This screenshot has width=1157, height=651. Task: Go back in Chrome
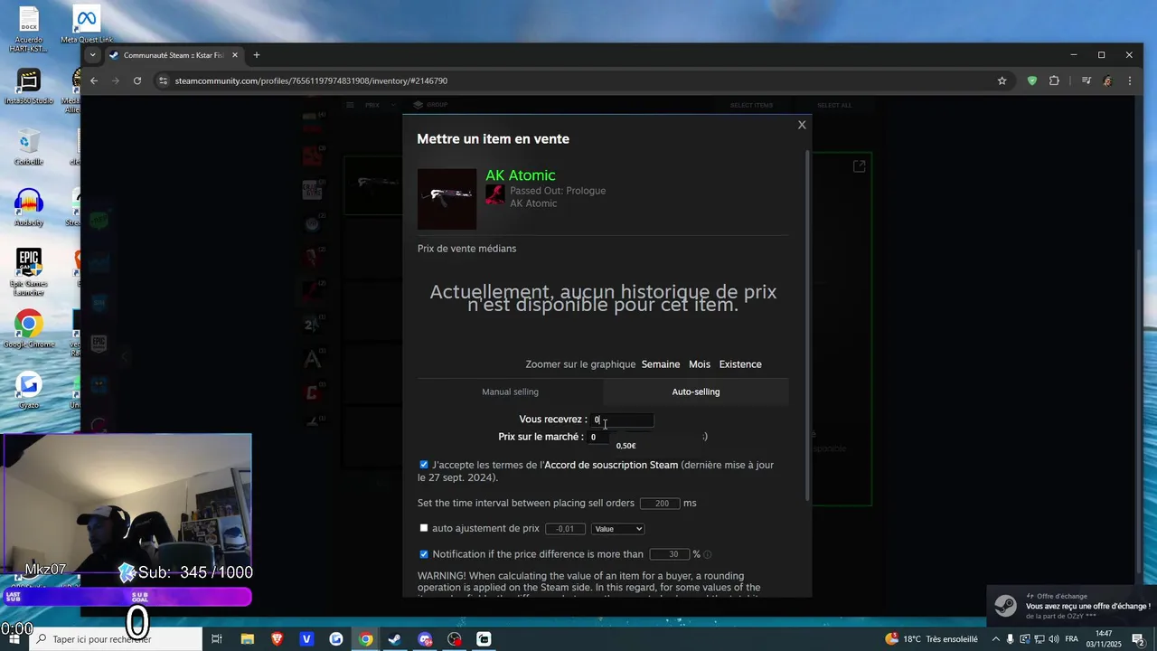pos(94,80)
